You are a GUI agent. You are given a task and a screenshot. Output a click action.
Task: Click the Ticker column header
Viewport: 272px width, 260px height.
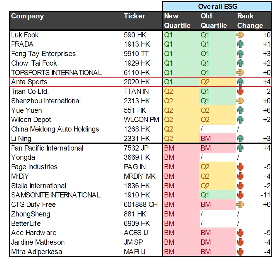135,16
